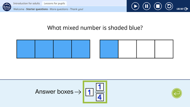Submit answer with green enter button
This screenshot has width=190, height=107.
point(177,93)
